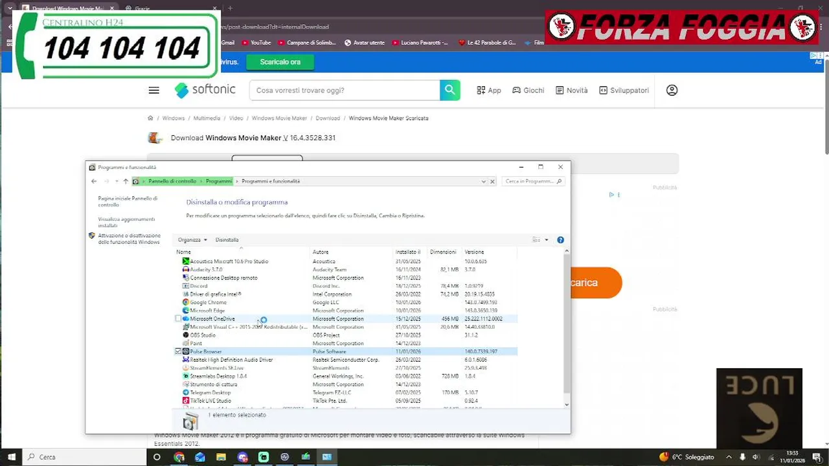829x466 pixels.
Task: Go up one level in Control Panel
Action: 126,181
